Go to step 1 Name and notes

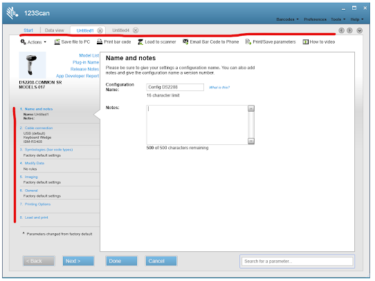point(39,109)
